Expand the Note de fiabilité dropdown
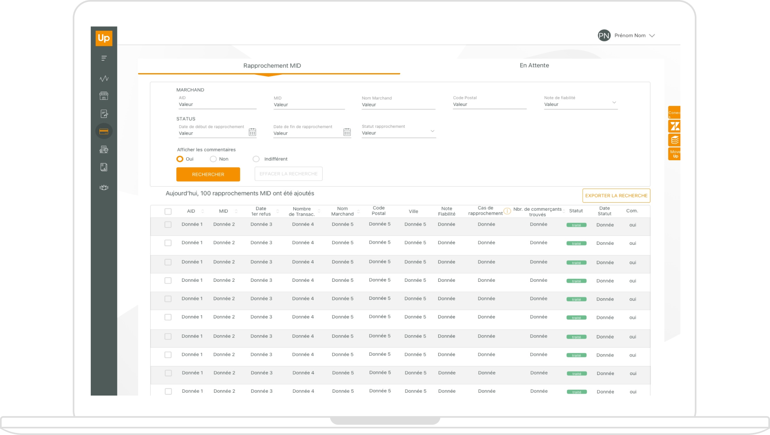 pos(614,103)
